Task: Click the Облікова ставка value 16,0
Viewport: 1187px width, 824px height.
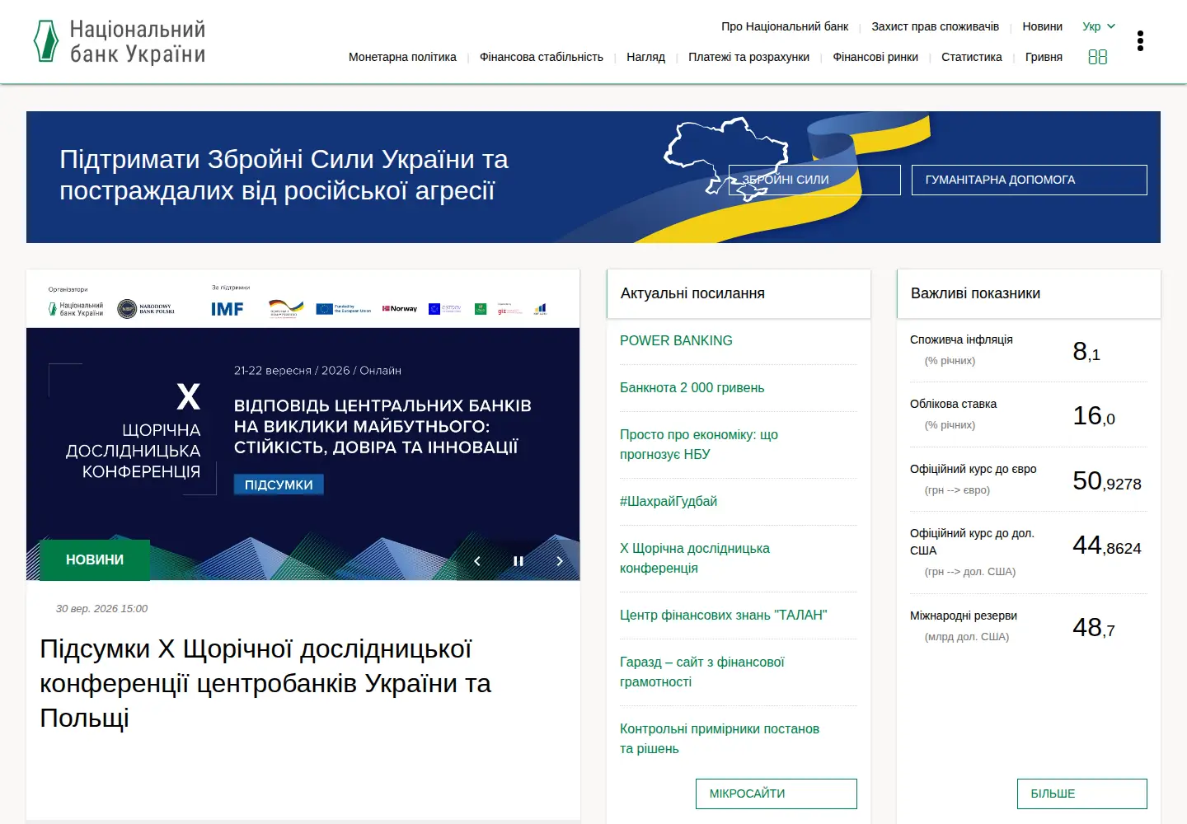Action: tap(1094, 415)
